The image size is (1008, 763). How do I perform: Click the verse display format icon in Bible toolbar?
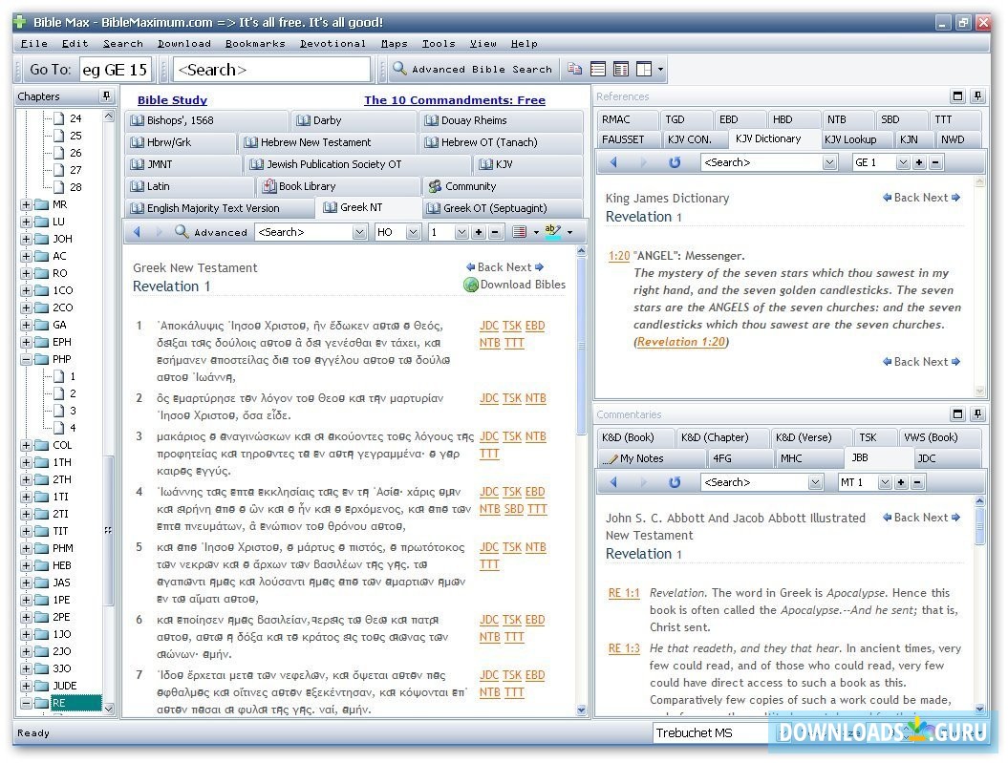click(520, 232)
